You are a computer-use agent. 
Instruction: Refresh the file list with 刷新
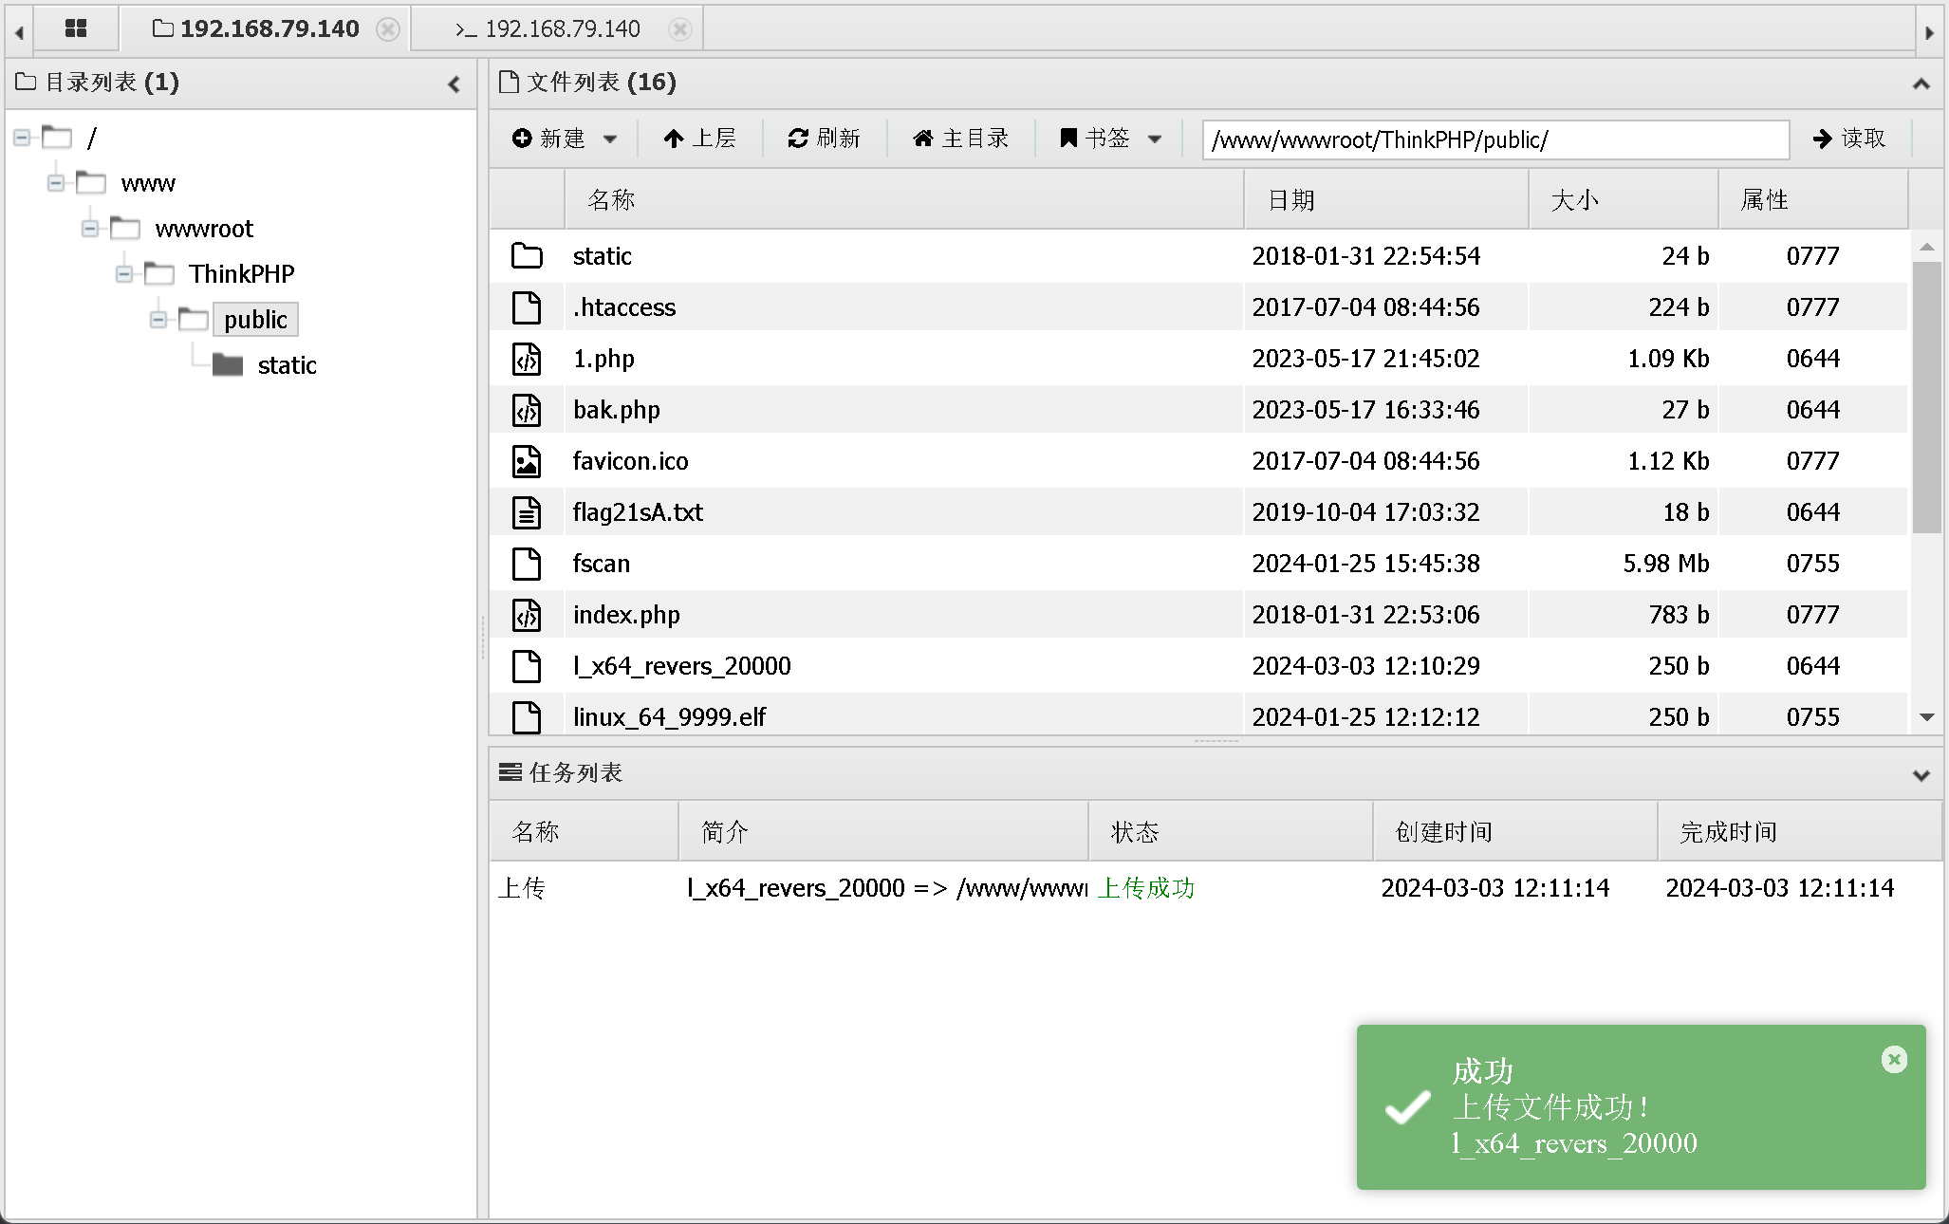tap(824, 139)
